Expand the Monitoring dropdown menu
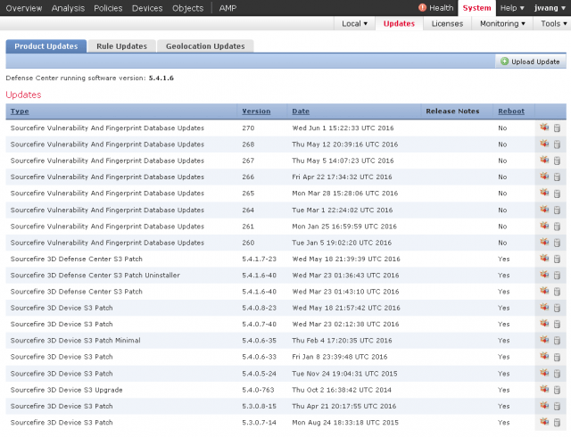 click(502, 24)
